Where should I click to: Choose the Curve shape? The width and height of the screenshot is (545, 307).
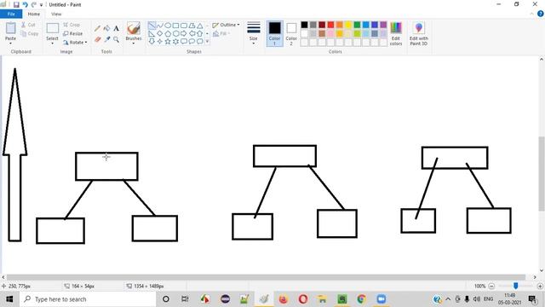click(x=160, y=26)
